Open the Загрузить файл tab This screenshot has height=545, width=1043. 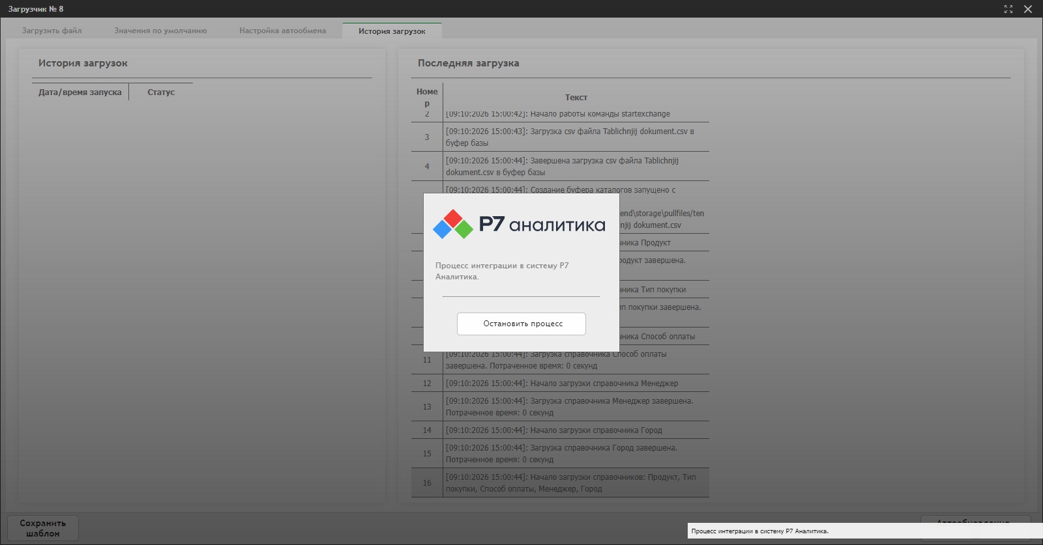52,31
